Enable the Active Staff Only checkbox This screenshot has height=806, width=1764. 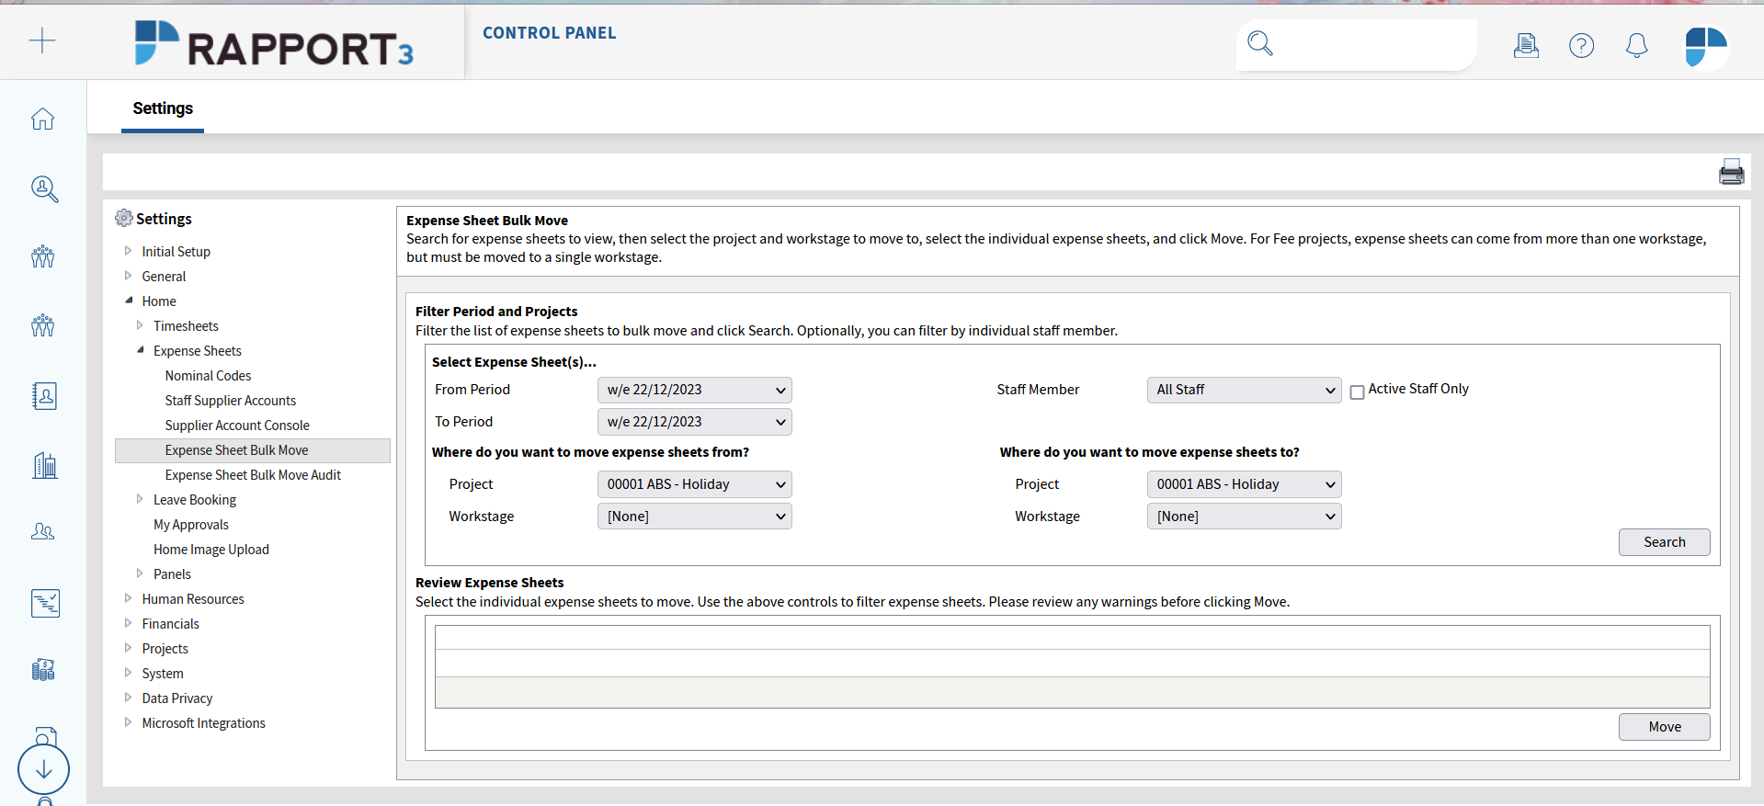1357,392
